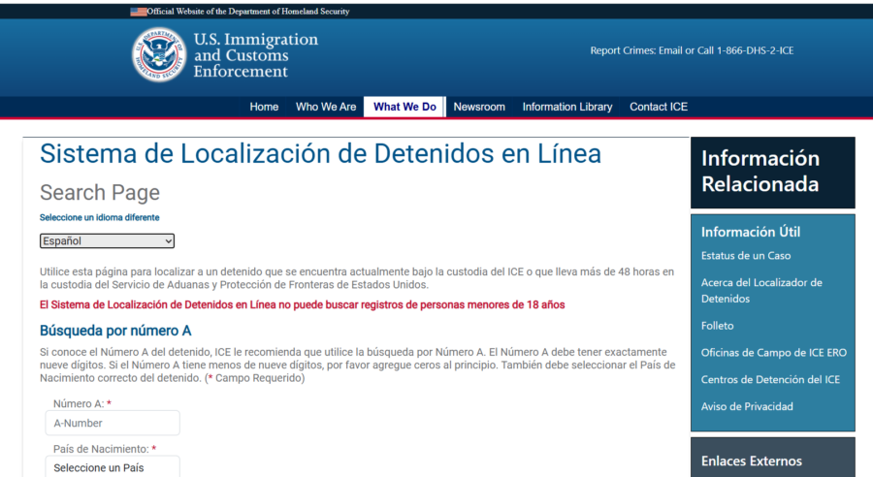The image size is (873, 477).
Task: Click U.S. Immigration and Customs Enforcement logo text
Action: [x=255, y=55]
